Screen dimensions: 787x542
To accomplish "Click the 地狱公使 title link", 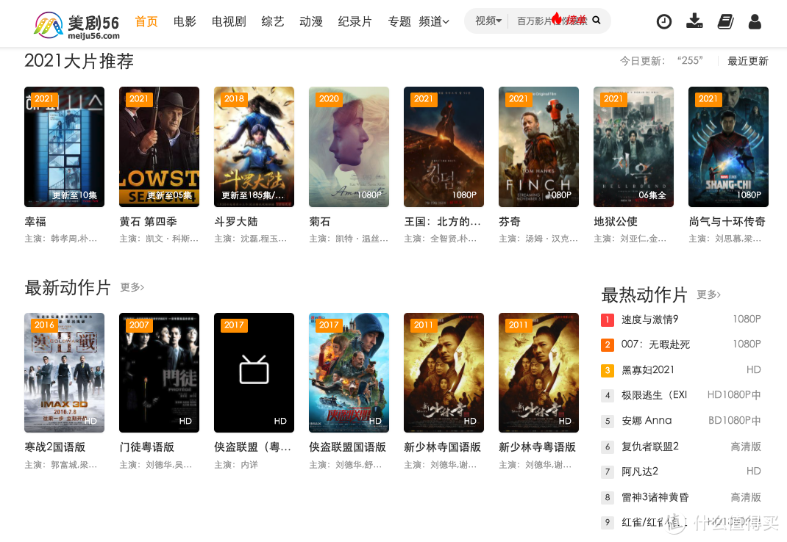I will point(616,222).
